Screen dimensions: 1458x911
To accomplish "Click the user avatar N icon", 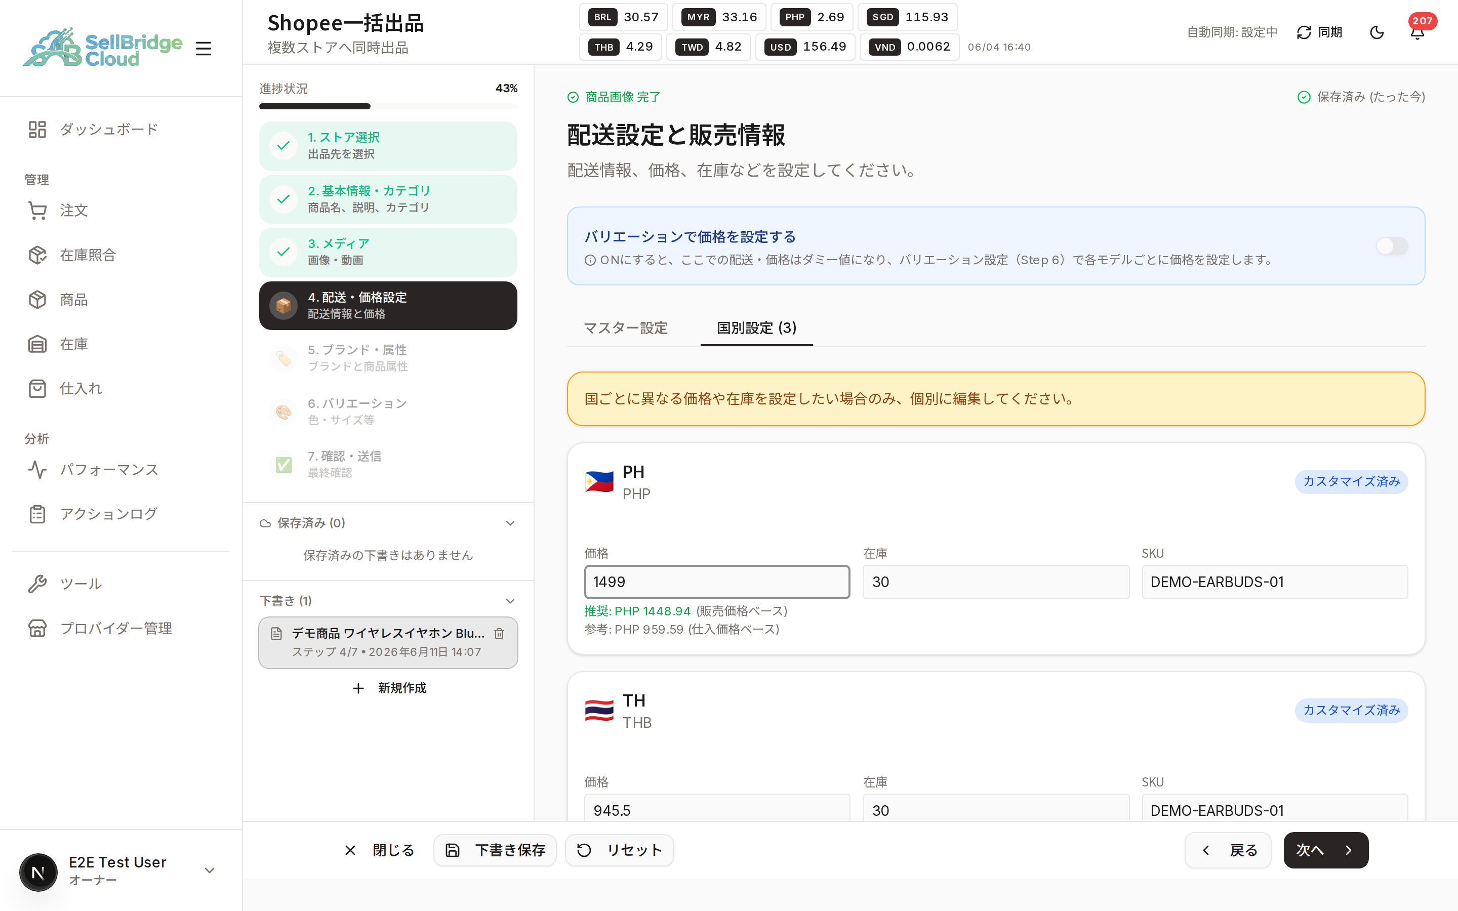I will click(x=38, y=872).
